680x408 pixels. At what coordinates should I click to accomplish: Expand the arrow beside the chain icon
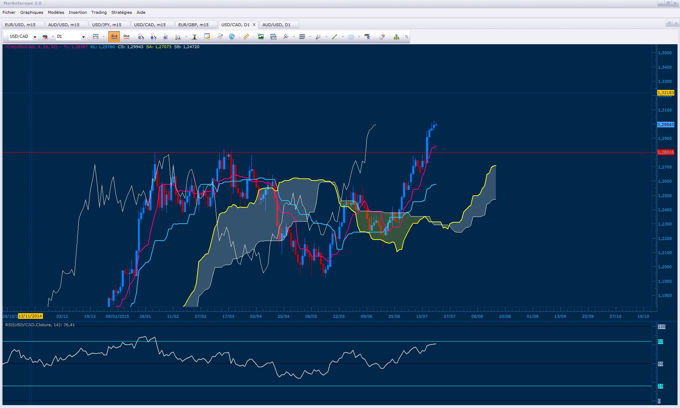(53, 36)
